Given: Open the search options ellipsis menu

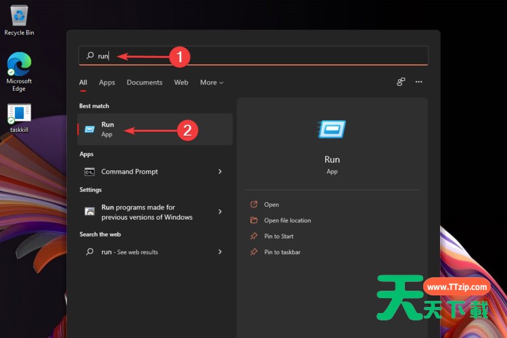Looking at the screenshot, I should (x=418, y=82).
